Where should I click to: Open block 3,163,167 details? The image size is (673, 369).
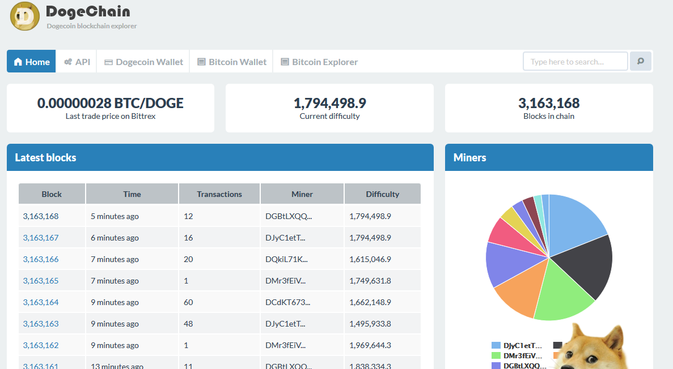point(41,238)
